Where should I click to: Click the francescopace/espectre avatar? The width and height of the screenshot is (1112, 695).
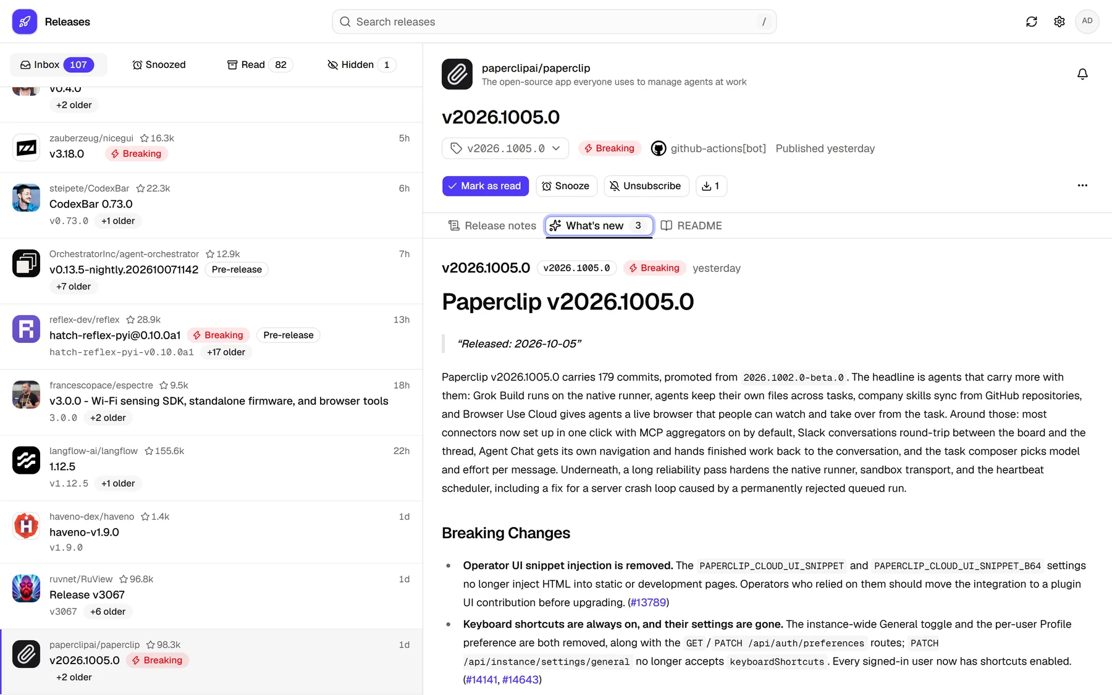[x=26, y=395]
